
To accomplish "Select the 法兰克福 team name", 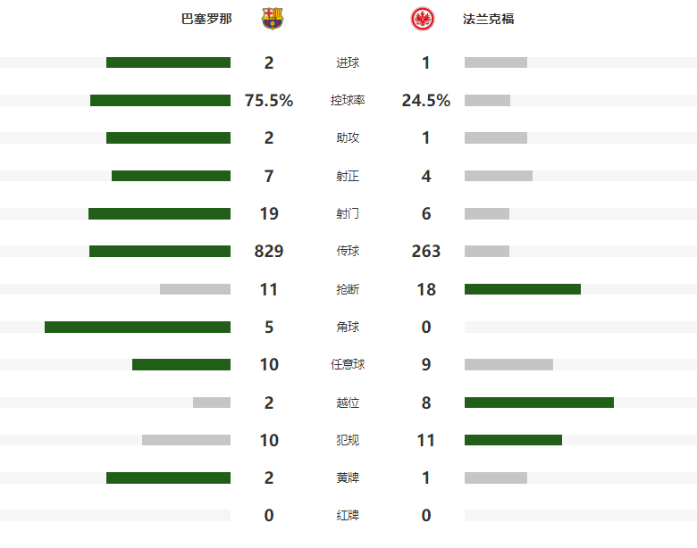I will [x=489, y=19].
